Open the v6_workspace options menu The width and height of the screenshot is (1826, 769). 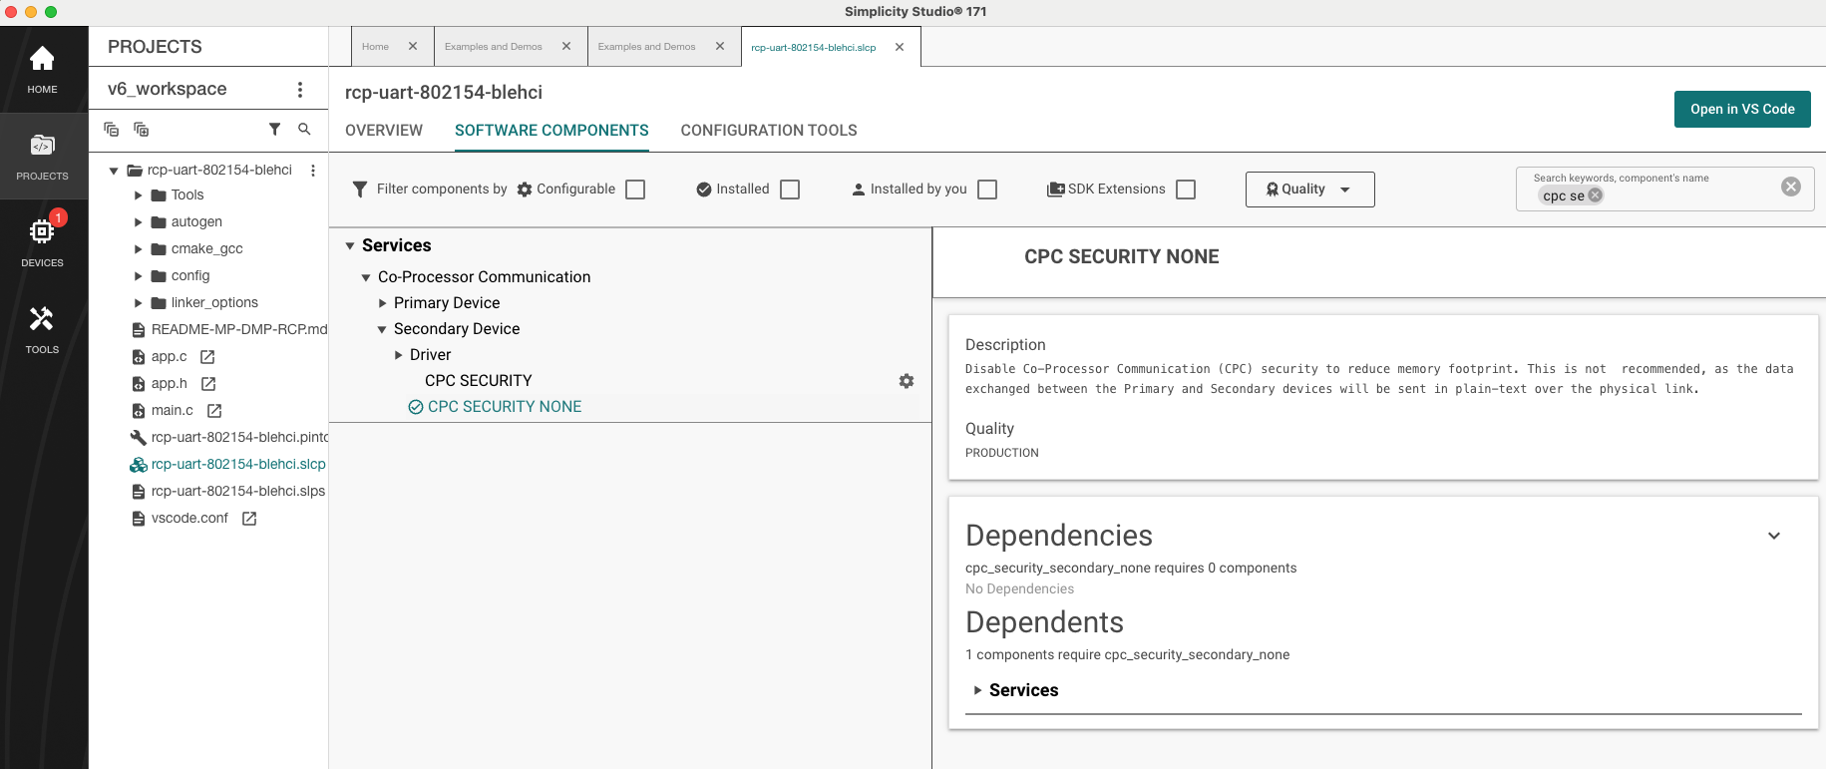pos(300,90)
